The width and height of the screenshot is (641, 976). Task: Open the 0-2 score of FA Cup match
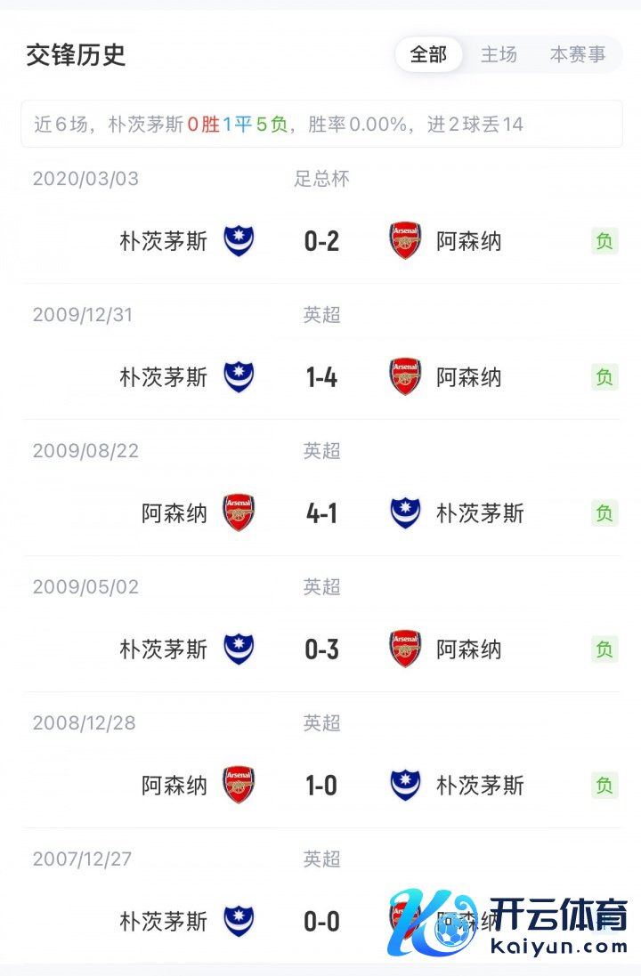[321, 241]
